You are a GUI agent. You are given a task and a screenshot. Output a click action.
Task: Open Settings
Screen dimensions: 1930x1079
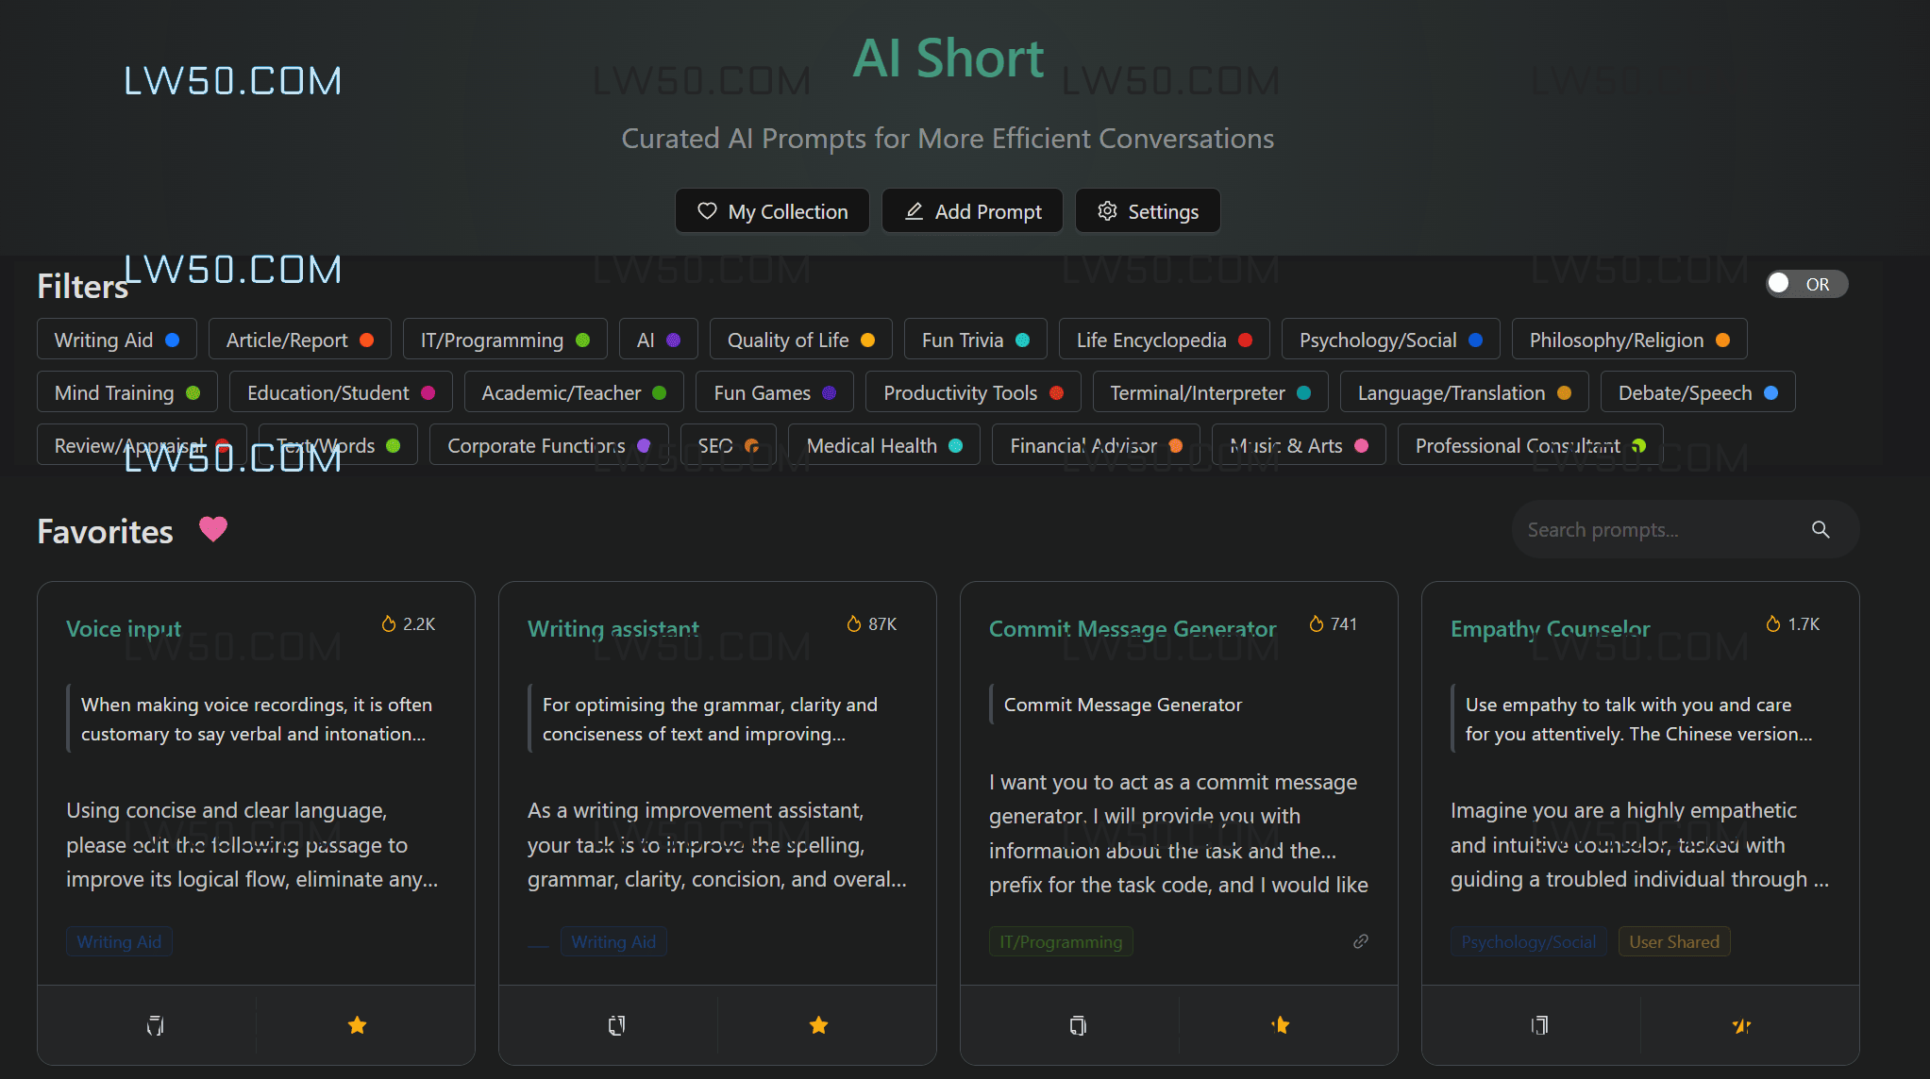coord(1148,210)
